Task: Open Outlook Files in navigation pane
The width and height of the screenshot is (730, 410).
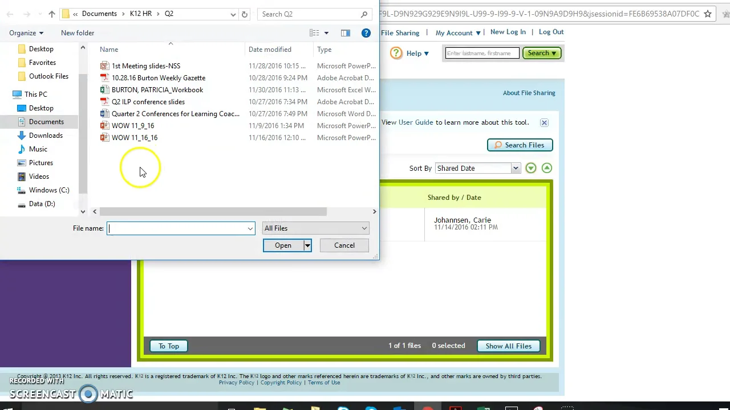Action: 48,76
